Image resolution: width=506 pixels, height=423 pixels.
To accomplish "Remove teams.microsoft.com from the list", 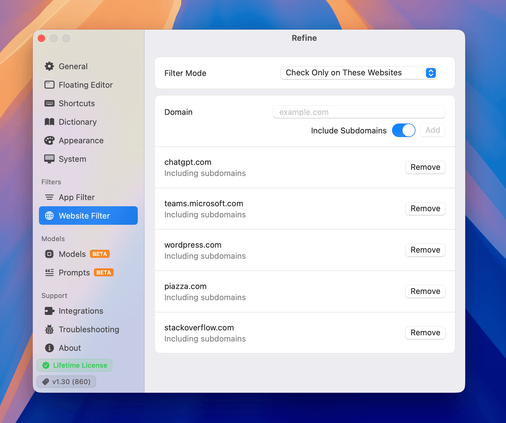I will click(425, 209).
